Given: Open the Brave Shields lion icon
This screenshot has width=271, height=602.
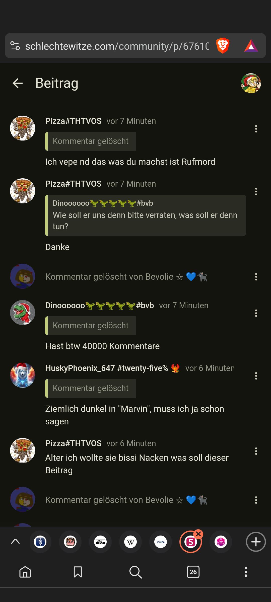Looking at the screenshot, I should 223,46.
